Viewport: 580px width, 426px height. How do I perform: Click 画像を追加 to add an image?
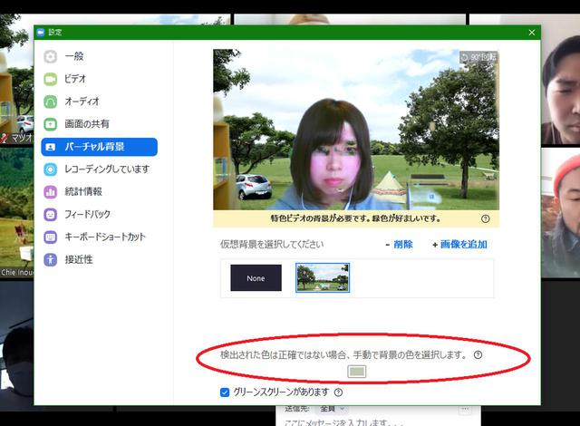[x=459, y=245]
